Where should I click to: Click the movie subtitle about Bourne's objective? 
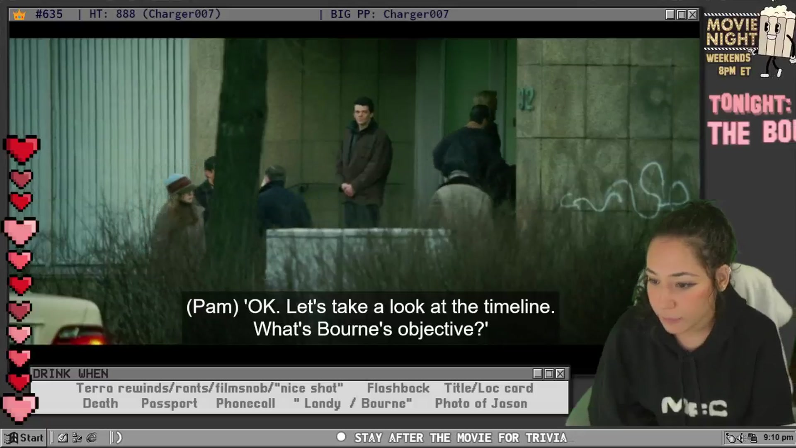[370, 318]
